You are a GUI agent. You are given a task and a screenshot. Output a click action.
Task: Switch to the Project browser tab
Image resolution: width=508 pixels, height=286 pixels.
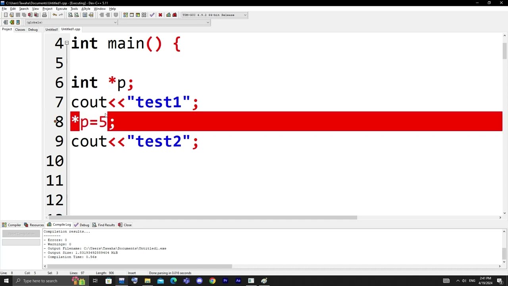pyautogui.click(x=7, y=29)
